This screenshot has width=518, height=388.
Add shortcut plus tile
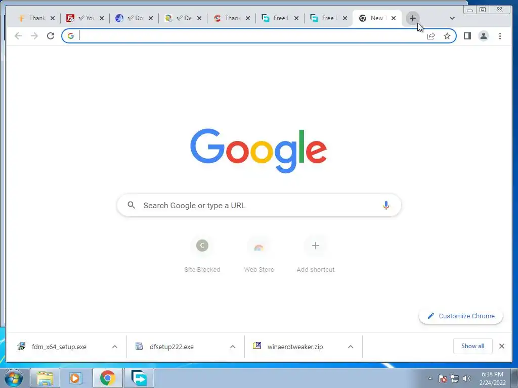[316, 255]
